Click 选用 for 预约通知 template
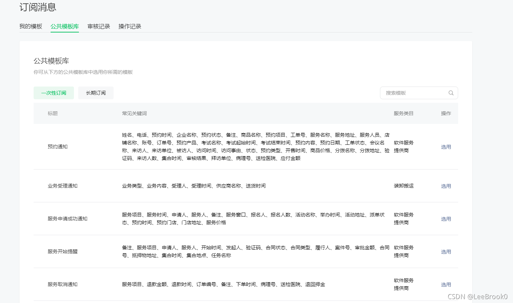 coord(446,147)
